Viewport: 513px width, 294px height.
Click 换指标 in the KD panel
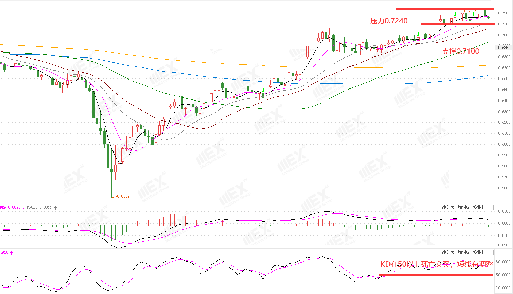pyautogui.click(x=479, y=252)
